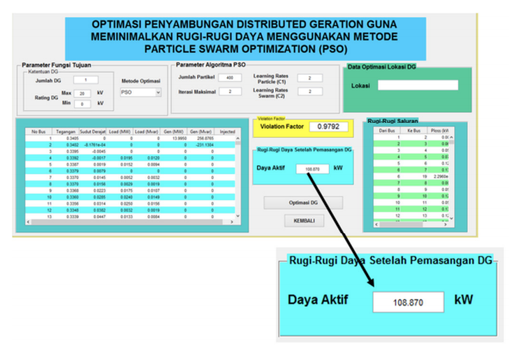The image size is (511, 353).
Task: Open the Metode Optimasi dropdown
Action: pos(140,92)
